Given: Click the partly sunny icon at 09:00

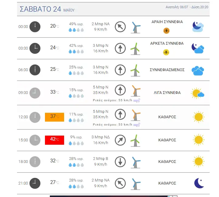Looking at the screenshot, I should pos(197,93).
